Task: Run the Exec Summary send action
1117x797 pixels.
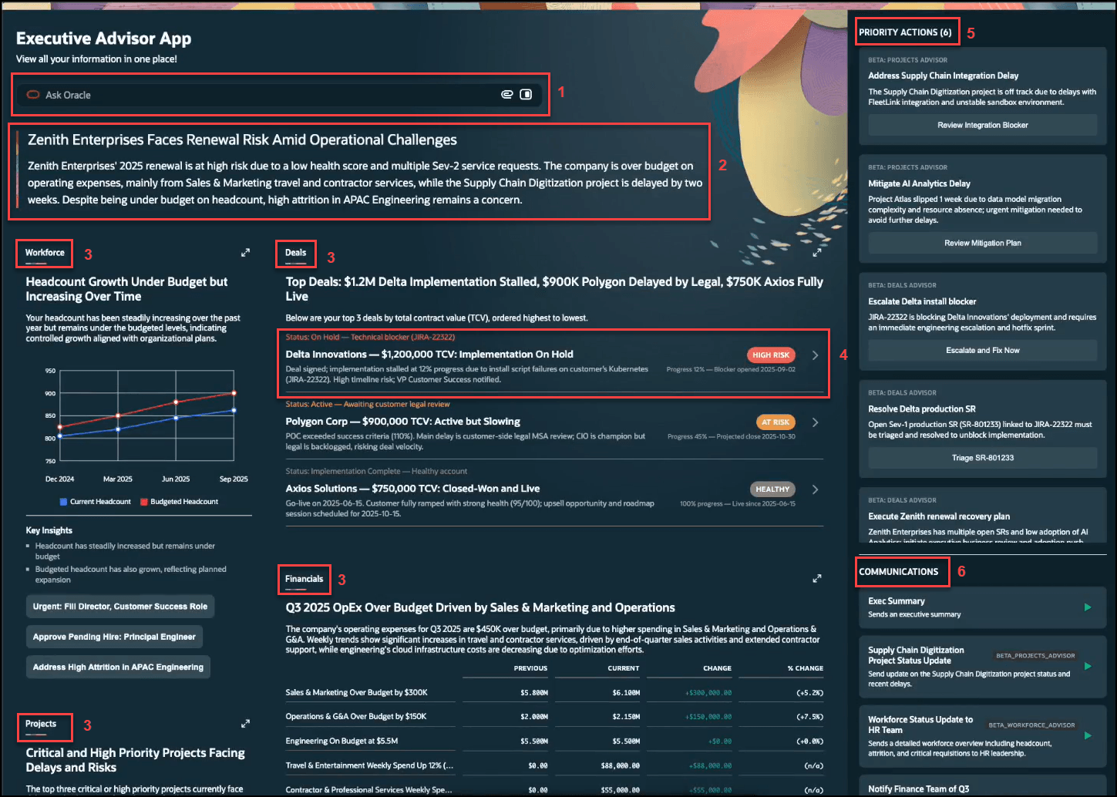Action: (x=1087, y=607)
